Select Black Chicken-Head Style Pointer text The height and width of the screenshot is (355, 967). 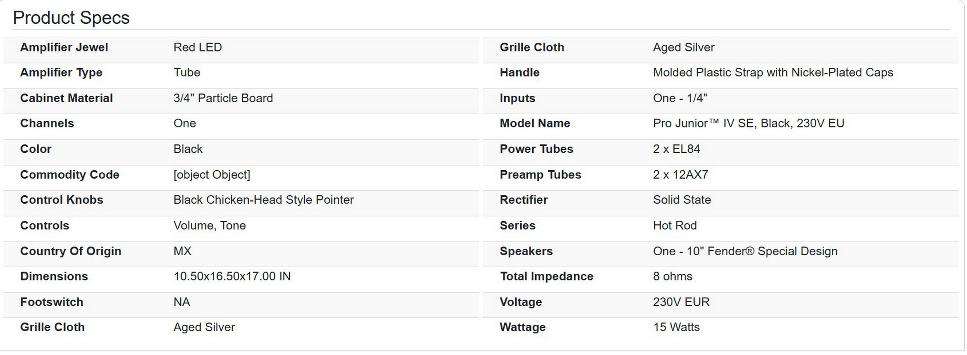[x=263, y=200]
